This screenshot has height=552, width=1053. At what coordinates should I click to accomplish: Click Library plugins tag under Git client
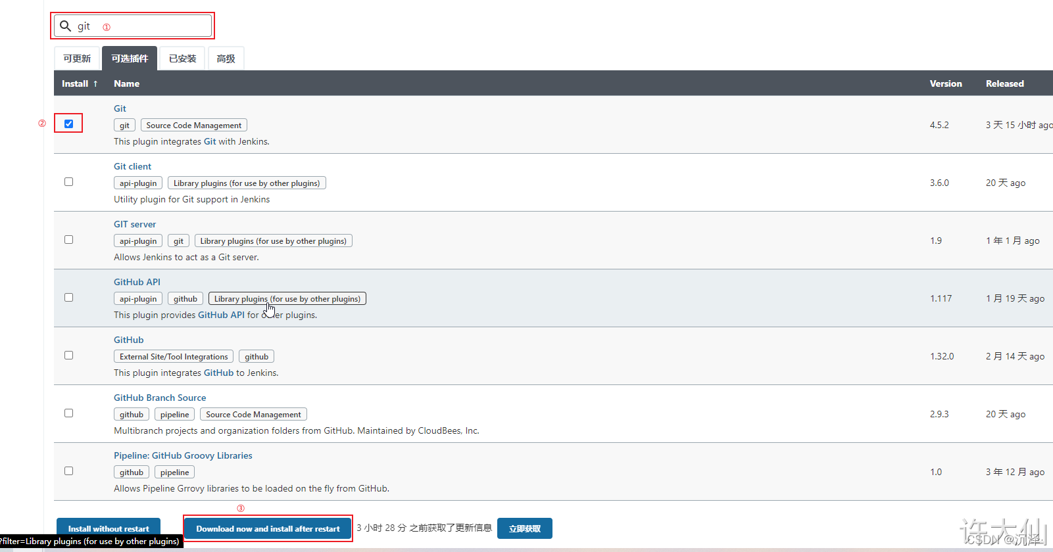pyautogui.click(x=247, y=183)
